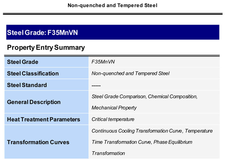The height and width of the screenshot is (159, 229).
Task: Click the F35MnVN value in the table
Action: click(x=103, y=62)
